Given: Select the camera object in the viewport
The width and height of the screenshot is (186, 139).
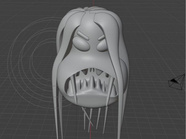Looking at the screenshot, I should click(177, 82).
